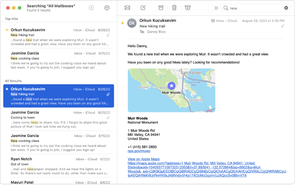Viewport: 295px width, 185px height.
Task: Click the paperclip attachment icon in message header
Action: coord(283,26)
